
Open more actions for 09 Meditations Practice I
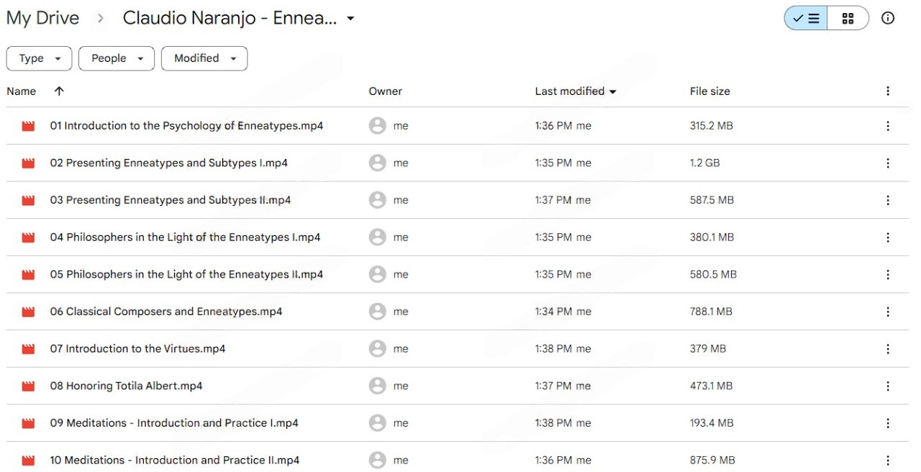click(888, 423)
